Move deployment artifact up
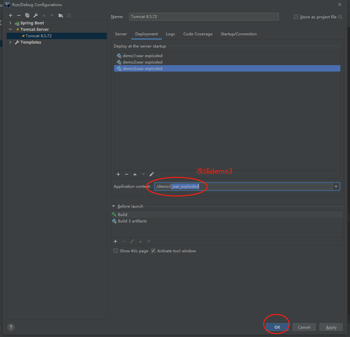 point(135,174)
